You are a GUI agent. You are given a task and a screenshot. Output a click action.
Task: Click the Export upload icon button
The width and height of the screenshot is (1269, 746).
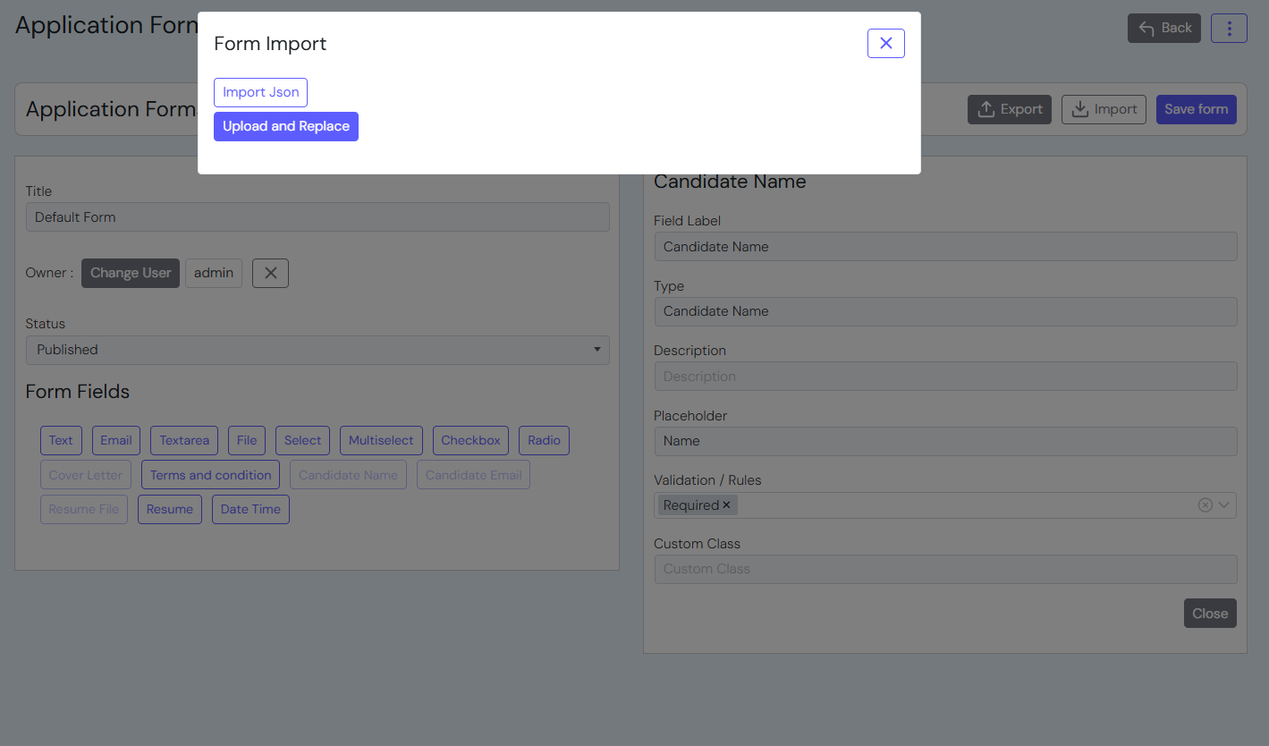[1009, 109]
